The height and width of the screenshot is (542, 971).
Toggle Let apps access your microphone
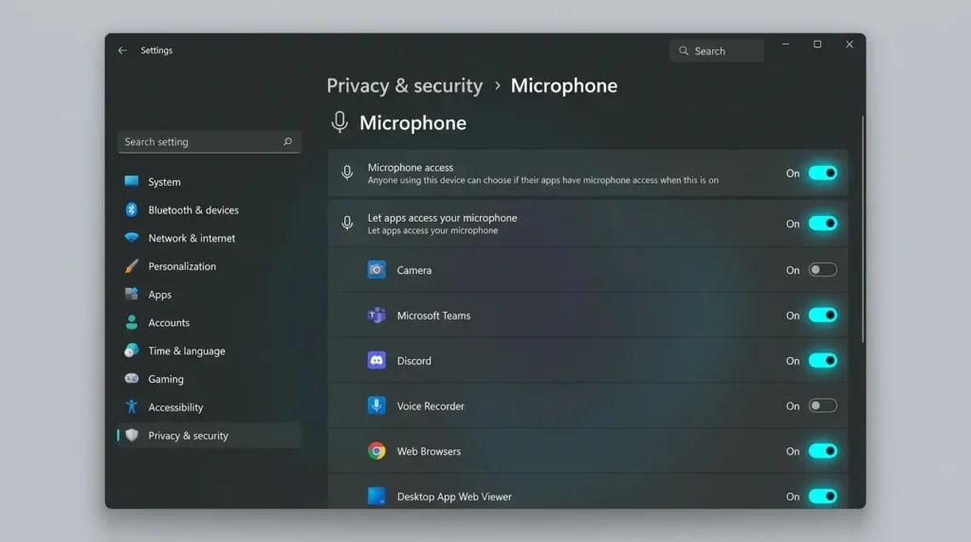[822, 224]
